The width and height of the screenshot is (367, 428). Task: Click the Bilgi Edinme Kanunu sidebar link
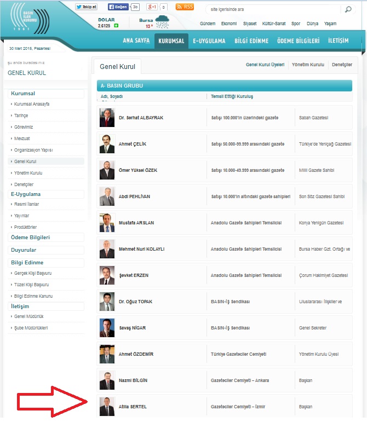tap(33, 296)
